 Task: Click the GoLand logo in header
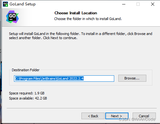(12, 17)
